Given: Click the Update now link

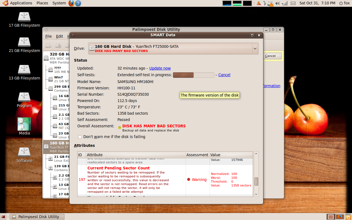Looking at the screenshot, I should [160, 68].
